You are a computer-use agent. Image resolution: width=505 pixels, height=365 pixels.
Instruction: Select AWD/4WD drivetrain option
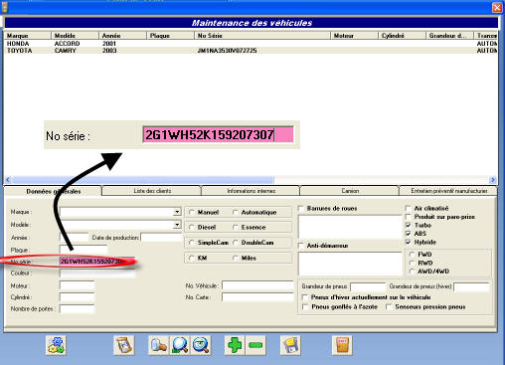point(412,272)
